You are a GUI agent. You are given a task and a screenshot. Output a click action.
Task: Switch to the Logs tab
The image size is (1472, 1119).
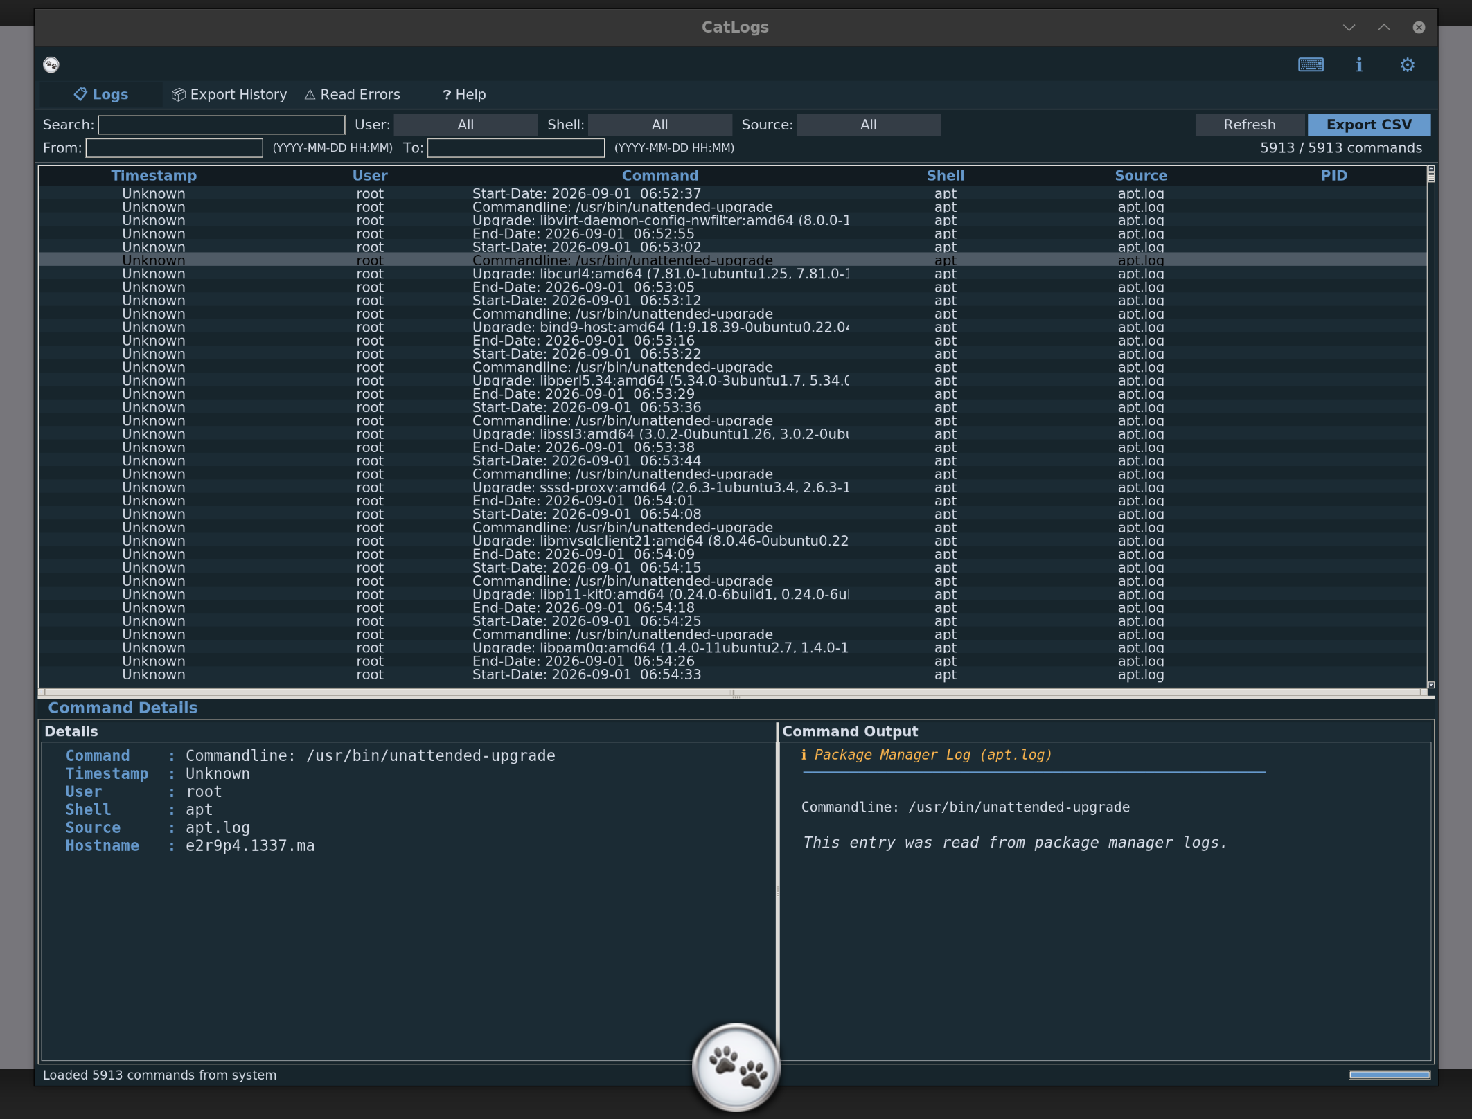tap(101, 95)
